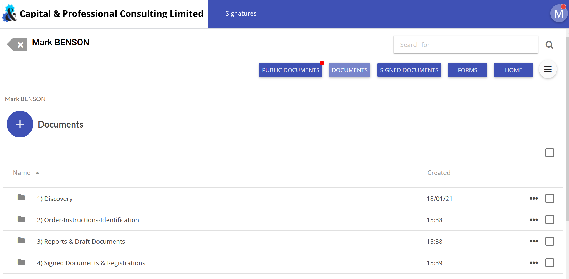Open the ellipsis menu for 3) Reports & Draft Documents
569x279 pixels.
tap(533, 241)
